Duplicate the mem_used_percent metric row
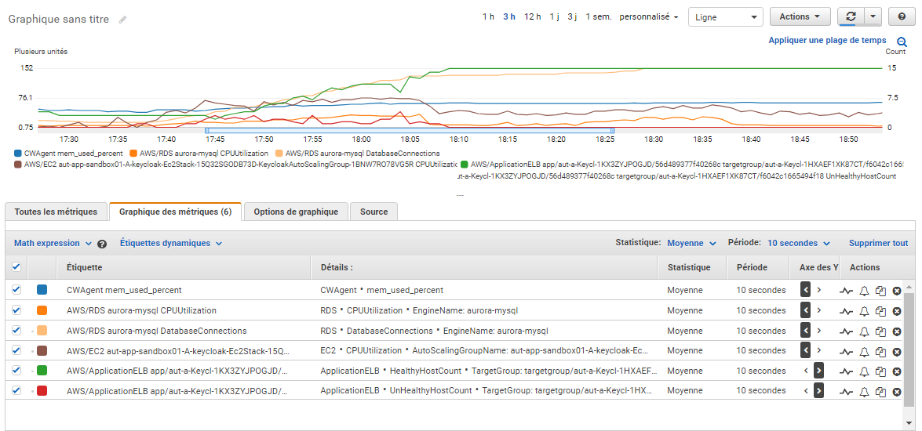This screenshot has width=922, height=431. [x=880, y=291]
